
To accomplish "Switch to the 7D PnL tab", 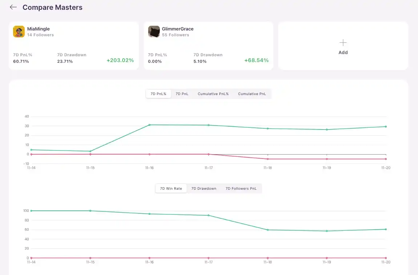I will pyautogui.click(x=182, y=94).
